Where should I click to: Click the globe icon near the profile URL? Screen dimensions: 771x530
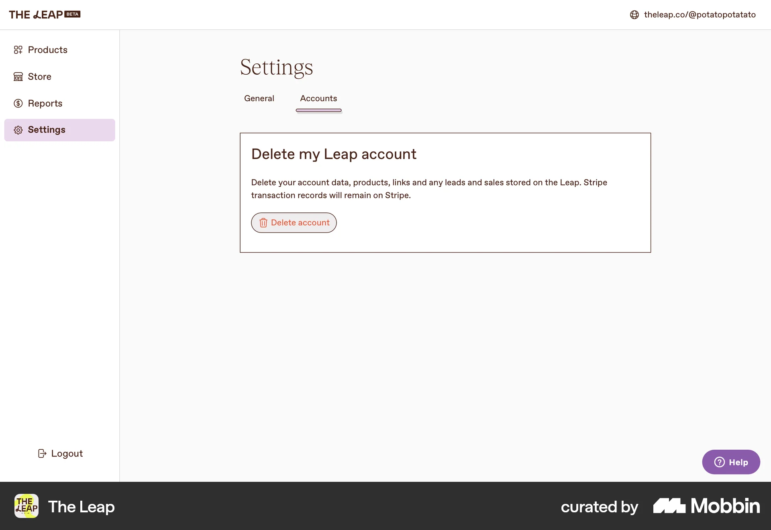click(634, 14)
